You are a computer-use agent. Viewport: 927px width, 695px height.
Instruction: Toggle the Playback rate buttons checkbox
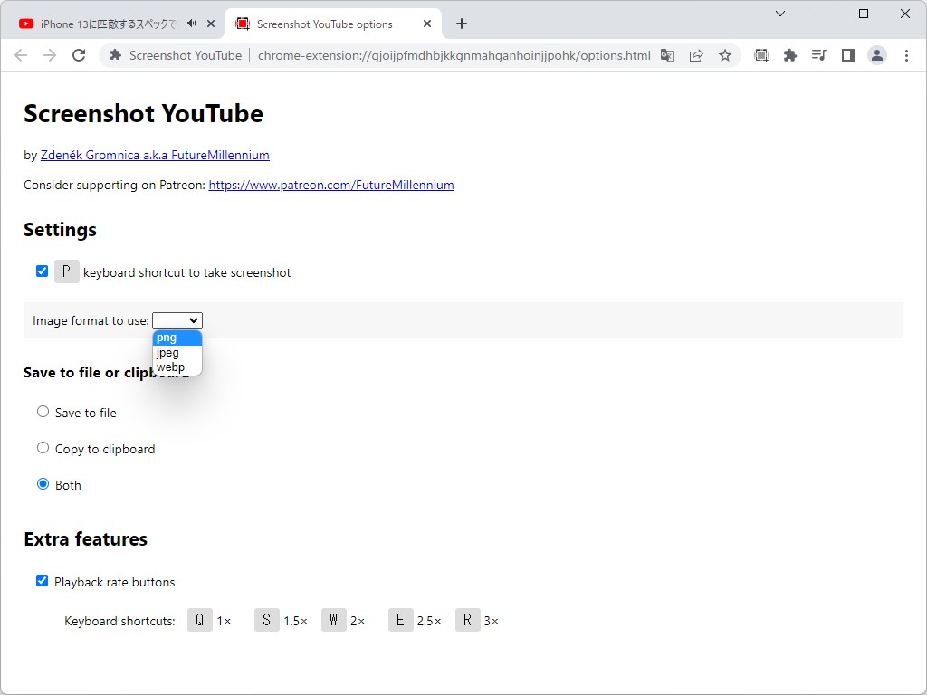click(42, 581)
